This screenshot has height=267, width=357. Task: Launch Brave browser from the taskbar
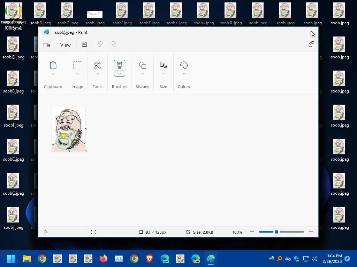tap(149, 259)
